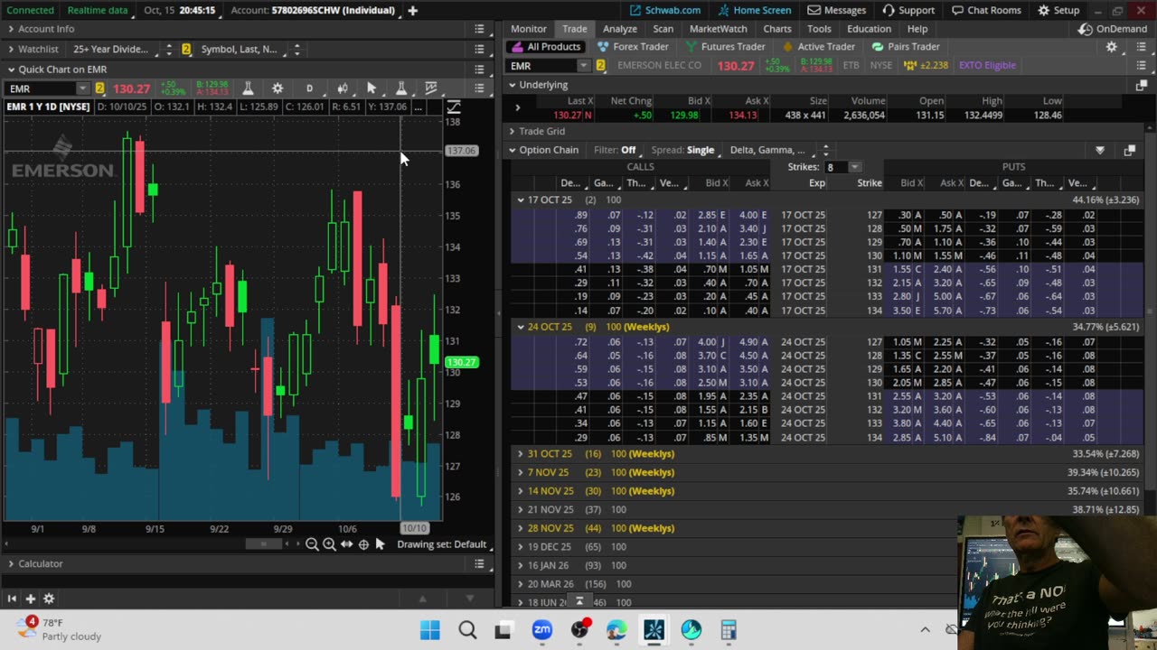Open sidebar gadget settings gear at the bottom
Screen dimensions: 1157x650
point(49,599)
